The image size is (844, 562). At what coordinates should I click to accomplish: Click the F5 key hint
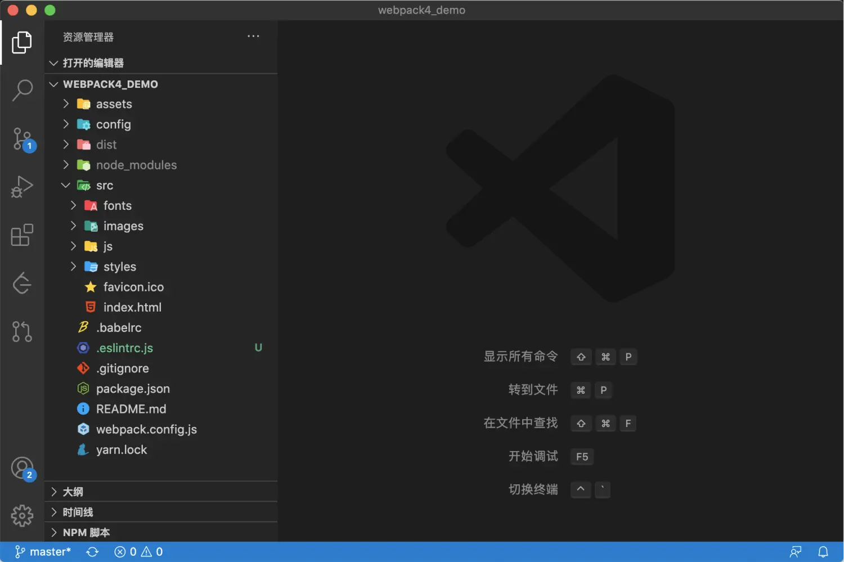(x=582, y=457)
